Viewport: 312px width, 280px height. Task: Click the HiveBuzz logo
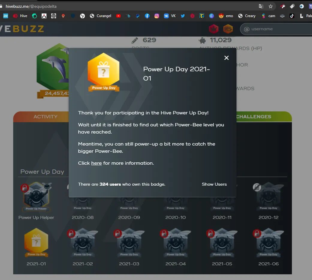click(x=22, y=29)
